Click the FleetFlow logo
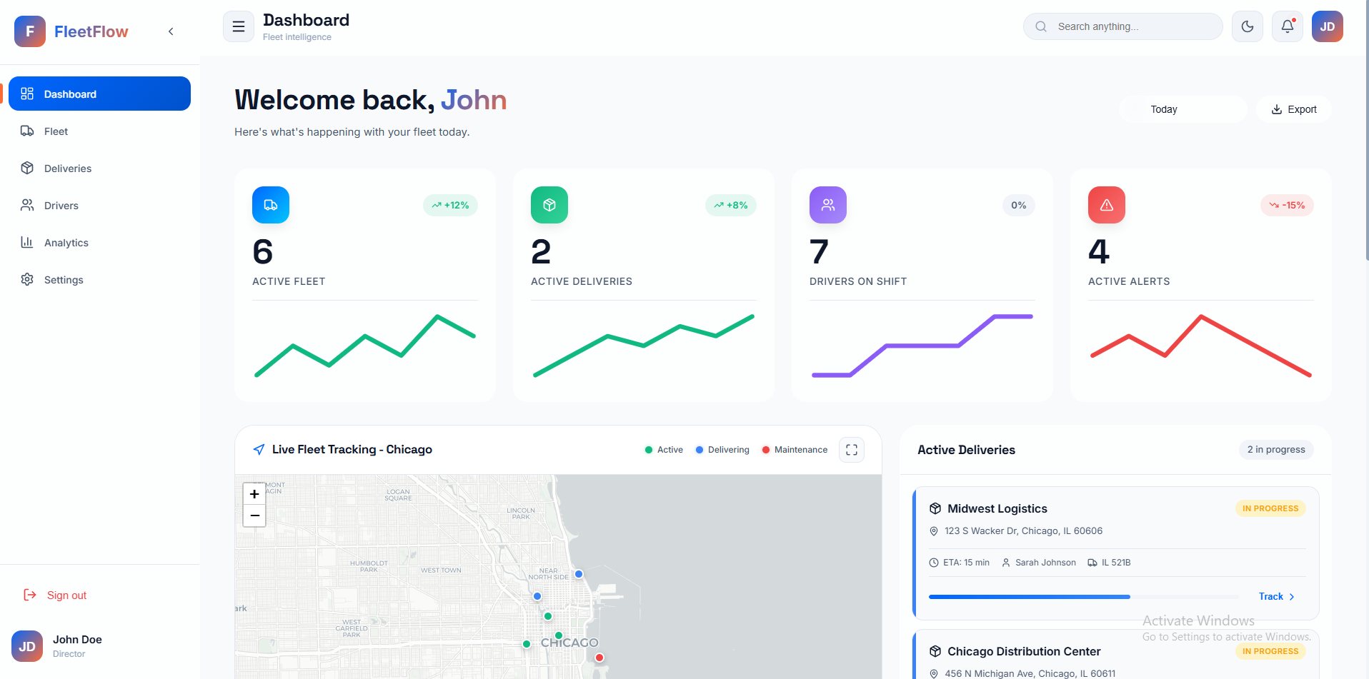The image size is (1369, 679). pyautogui.click(x=71, y=31)
